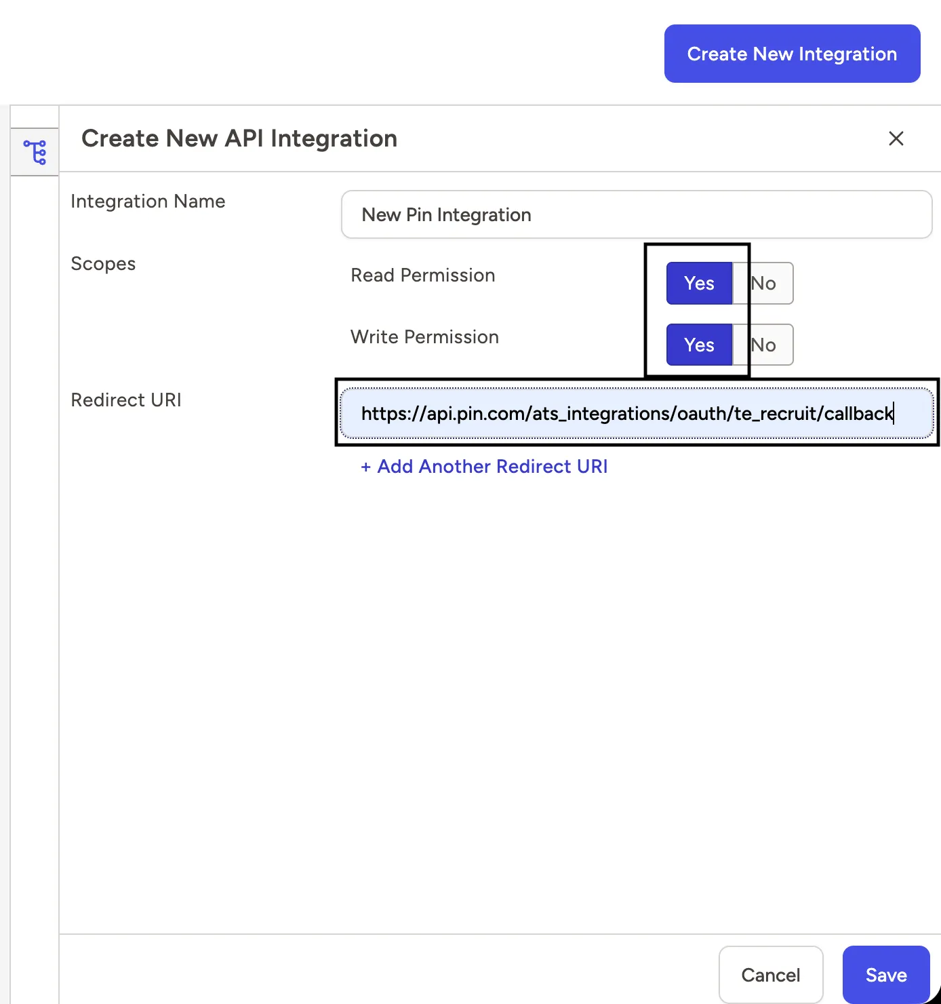Click the Scopes label

click(x=103, y=264)
